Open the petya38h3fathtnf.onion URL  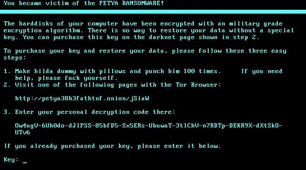[x=82, y=98]
